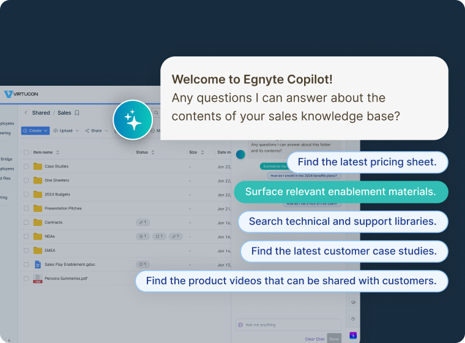Click the Copilot avatar in the chat panel
The height and width of the screenshot is (343, 465).
pos(240,154)
